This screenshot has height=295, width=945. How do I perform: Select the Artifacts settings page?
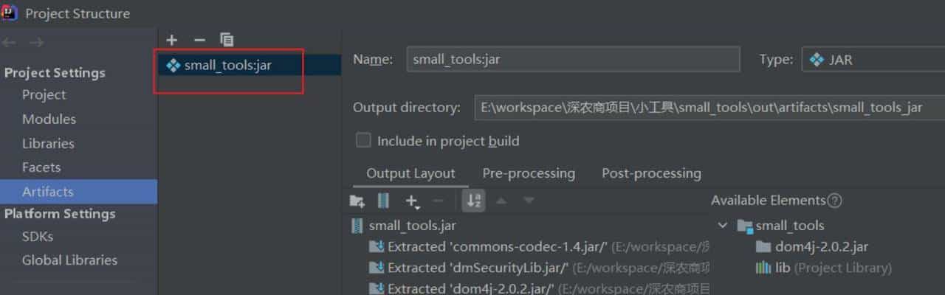[x=78, y=191]
